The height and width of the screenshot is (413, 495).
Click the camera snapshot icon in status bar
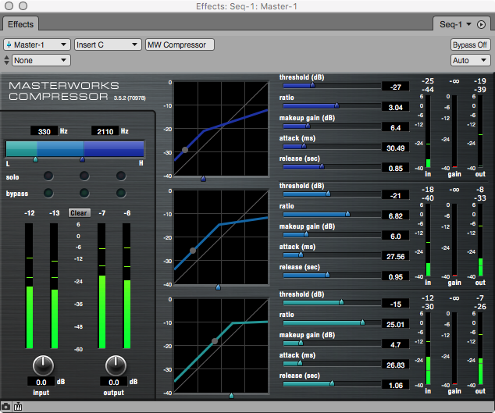pyautogui.click(x=5, y=407)
